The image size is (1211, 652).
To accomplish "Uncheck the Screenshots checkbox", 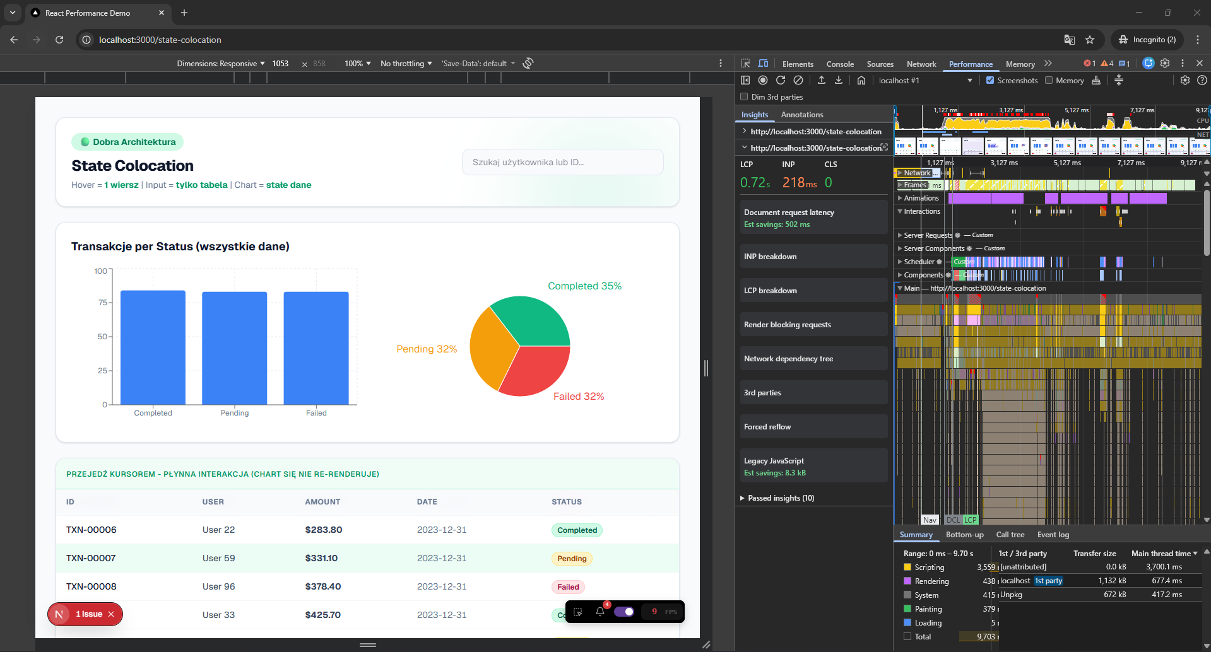I will tap(990, 80).
